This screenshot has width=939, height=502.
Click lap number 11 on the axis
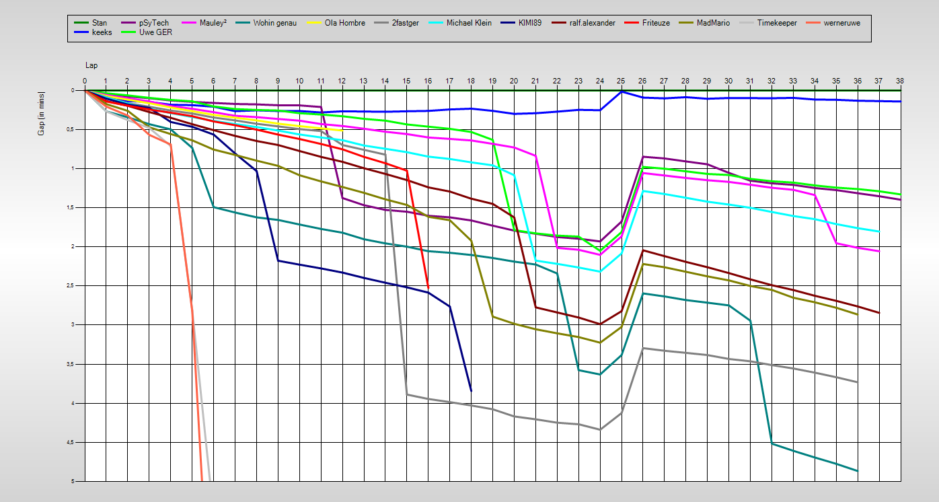click(x=321, y=81)
